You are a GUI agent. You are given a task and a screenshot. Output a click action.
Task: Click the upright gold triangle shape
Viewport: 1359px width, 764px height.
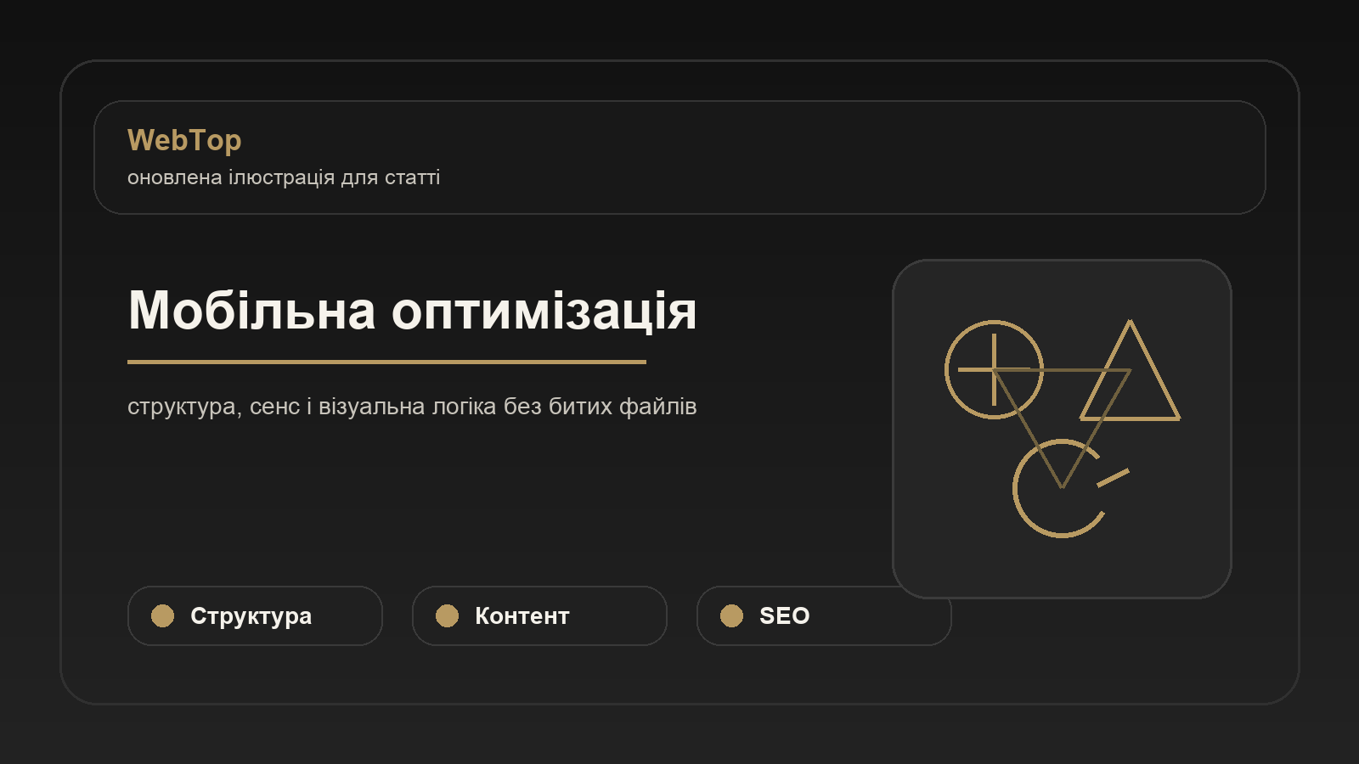coord(1130,370)
